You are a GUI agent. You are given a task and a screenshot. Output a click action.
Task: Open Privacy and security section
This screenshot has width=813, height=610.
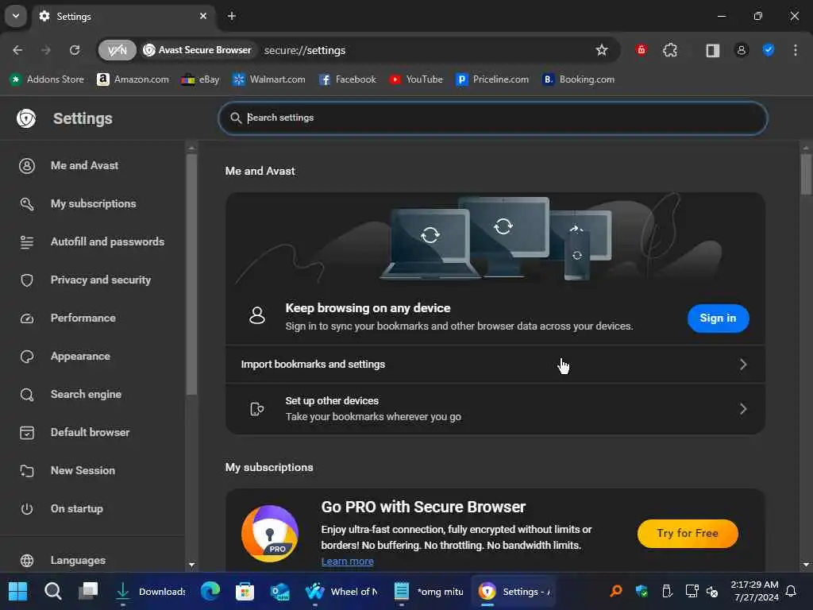(94, 280)
